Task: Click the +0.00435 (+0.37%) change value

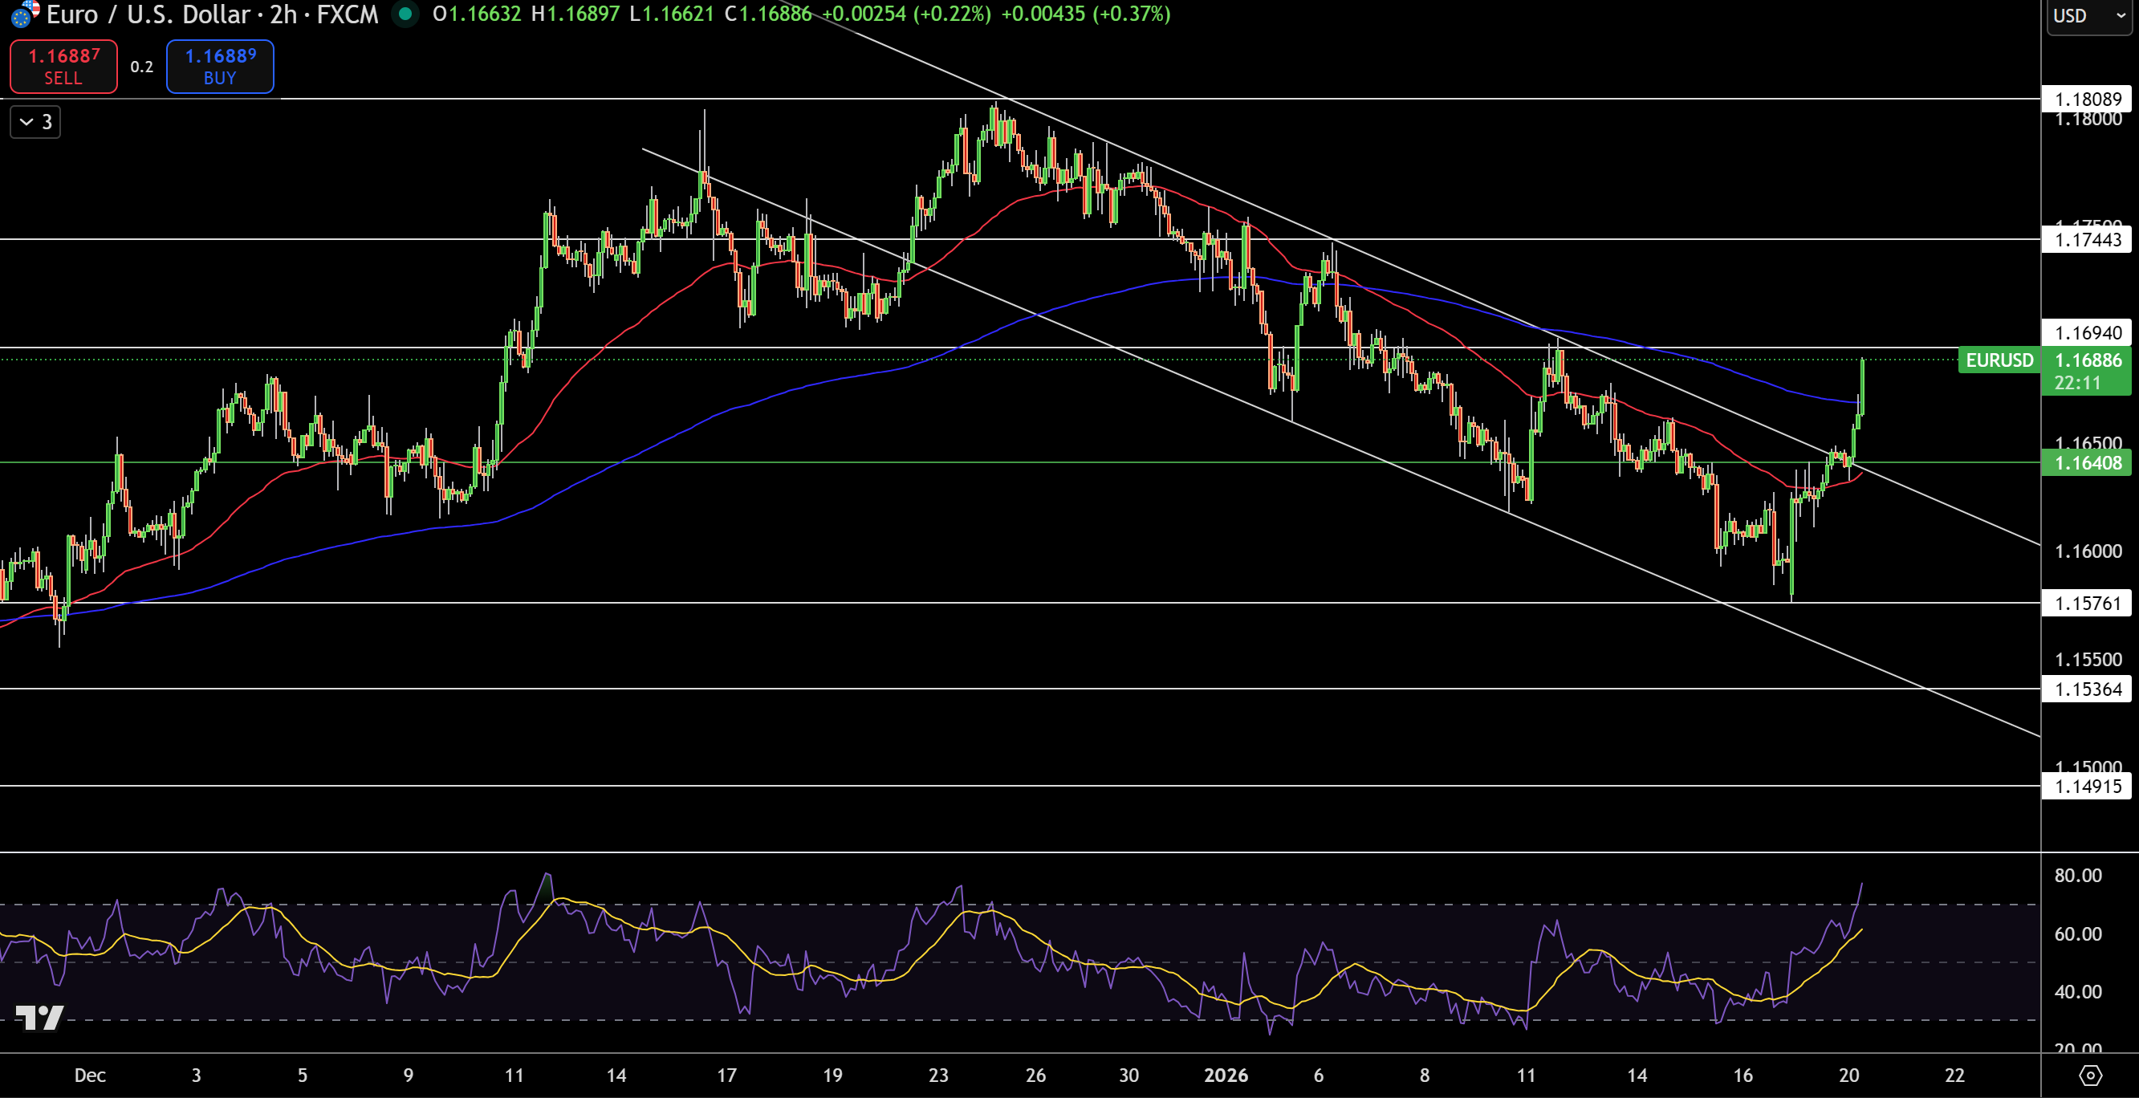Action: 1086,14
